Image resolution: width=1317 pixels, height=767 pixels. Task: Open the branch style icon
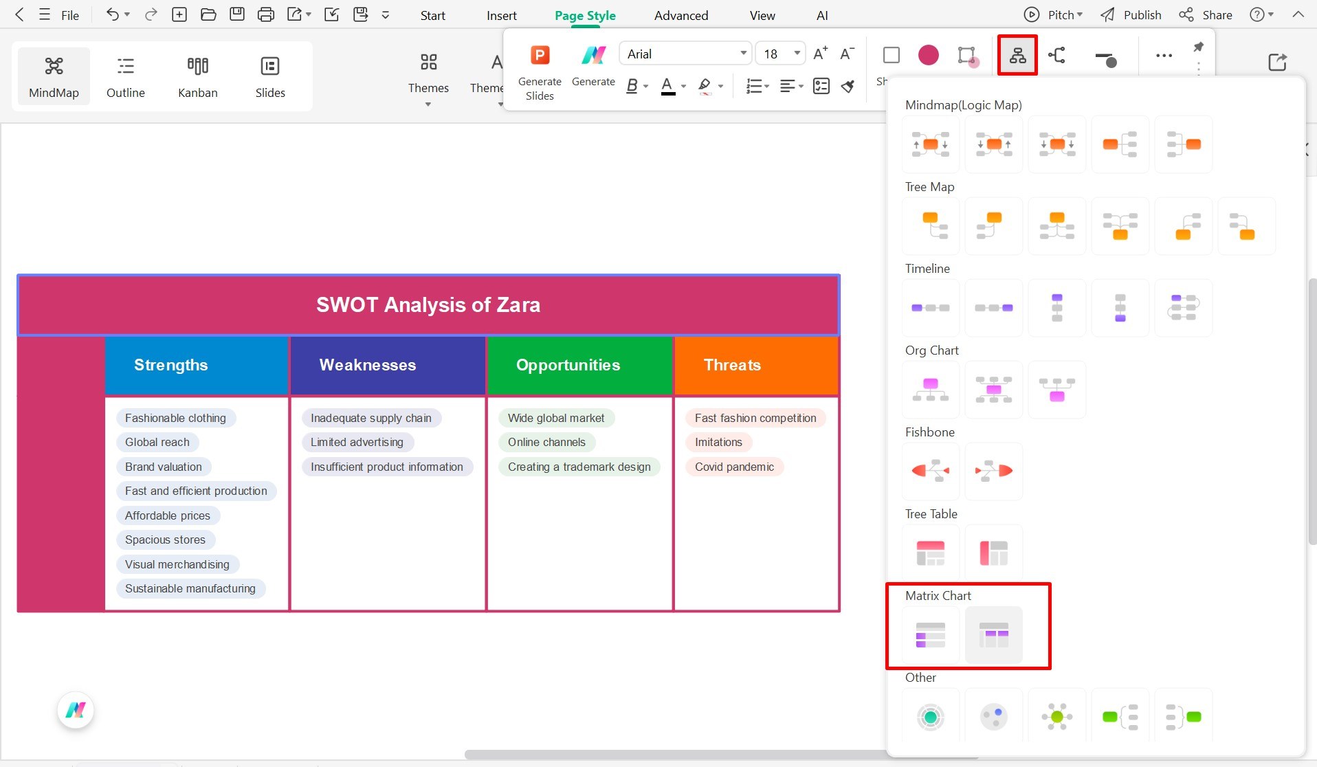coord(1057,55)
